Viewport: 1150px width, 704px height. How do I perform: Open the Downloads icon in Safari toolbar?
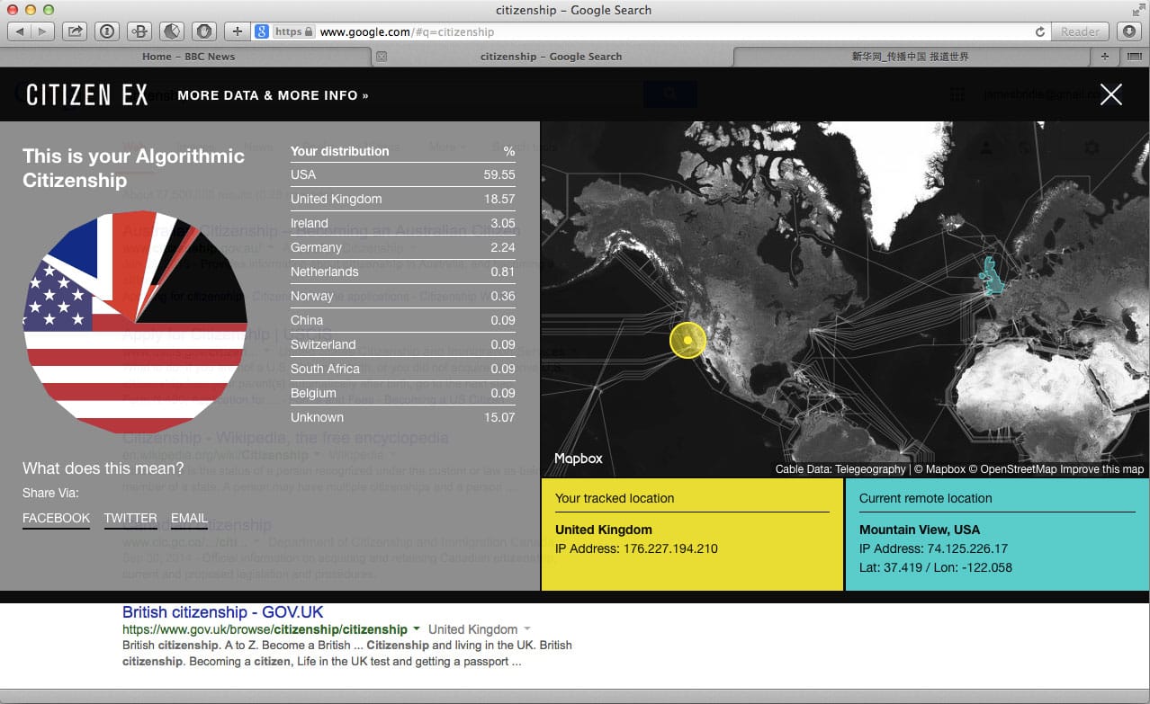coord(1129,31)
